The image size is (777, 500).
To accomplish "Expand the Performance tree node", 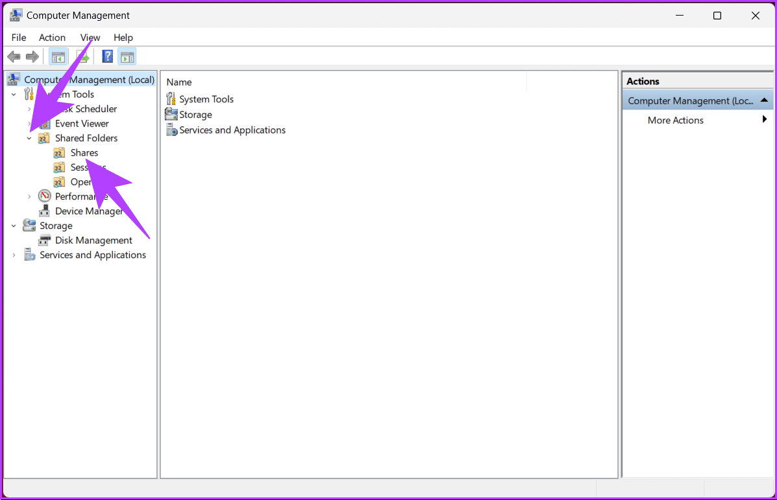I will point(29,196).
